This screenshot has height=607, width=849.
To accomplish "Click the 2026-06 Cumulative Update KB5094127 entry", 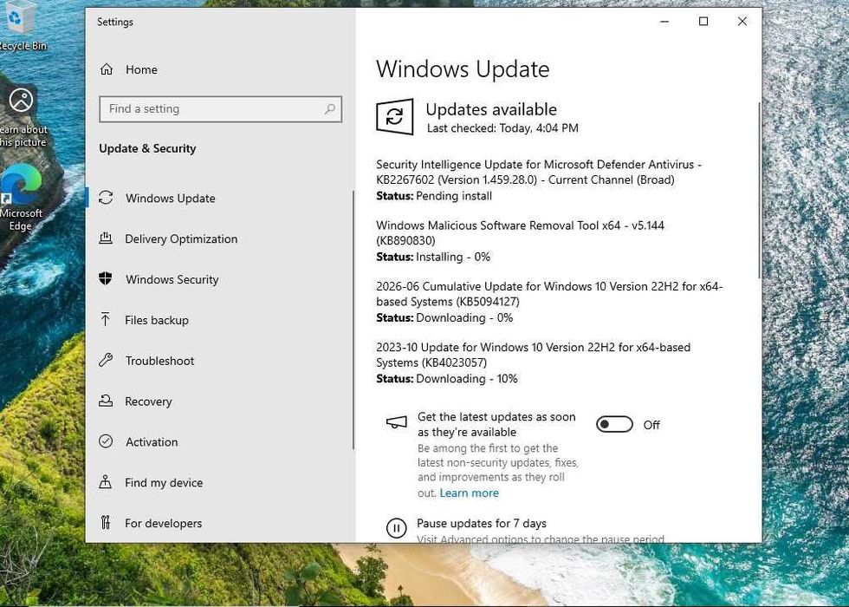I will pyautogui.click(x=549, y=302).
